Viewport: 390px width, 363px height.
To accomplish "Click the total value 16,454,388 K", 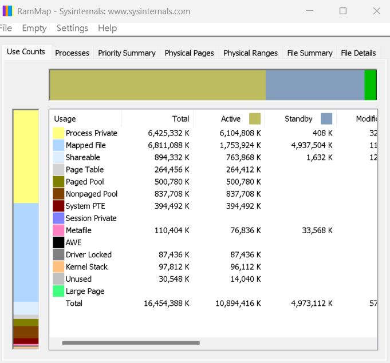I will tap(167, 304).
